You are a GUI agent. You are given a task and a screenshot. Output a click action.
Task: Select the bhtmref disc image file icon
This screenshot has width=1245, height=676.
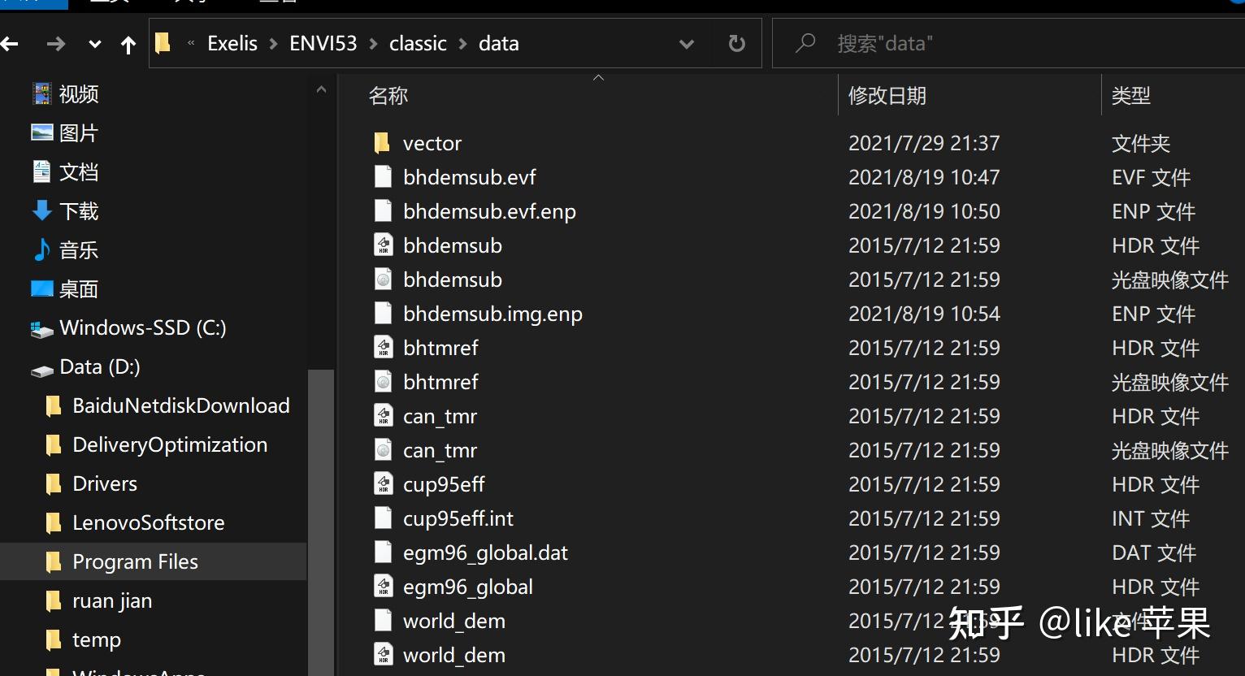383,382
